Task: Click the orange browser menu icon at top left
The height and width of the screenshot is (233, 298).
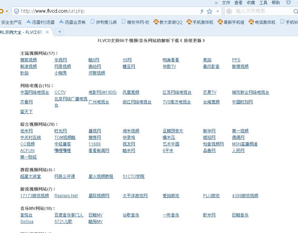Action: (x=2, y=11)
